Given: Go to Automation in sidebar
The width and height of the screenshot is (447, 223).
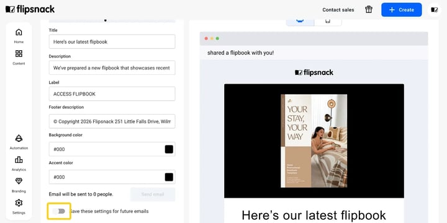Looking at the screenshot, I should 19,142.
